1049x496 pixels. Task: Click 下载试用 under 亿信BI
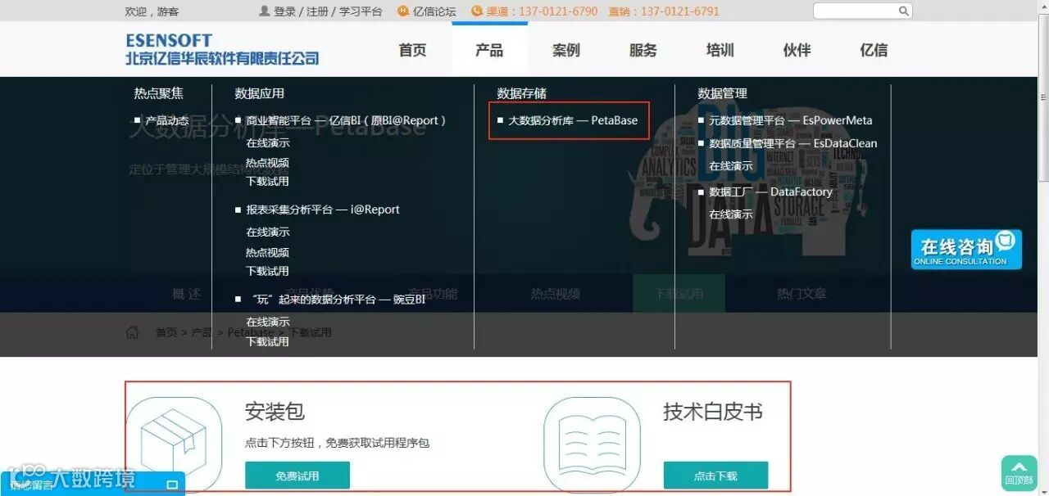(268, 181)
